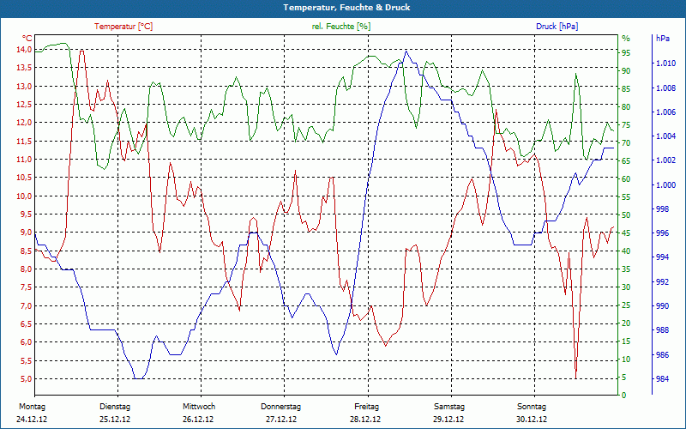Click the 9,5 temperature axis value
This screenshot has width=686, height=429.
tap(26, 214)
